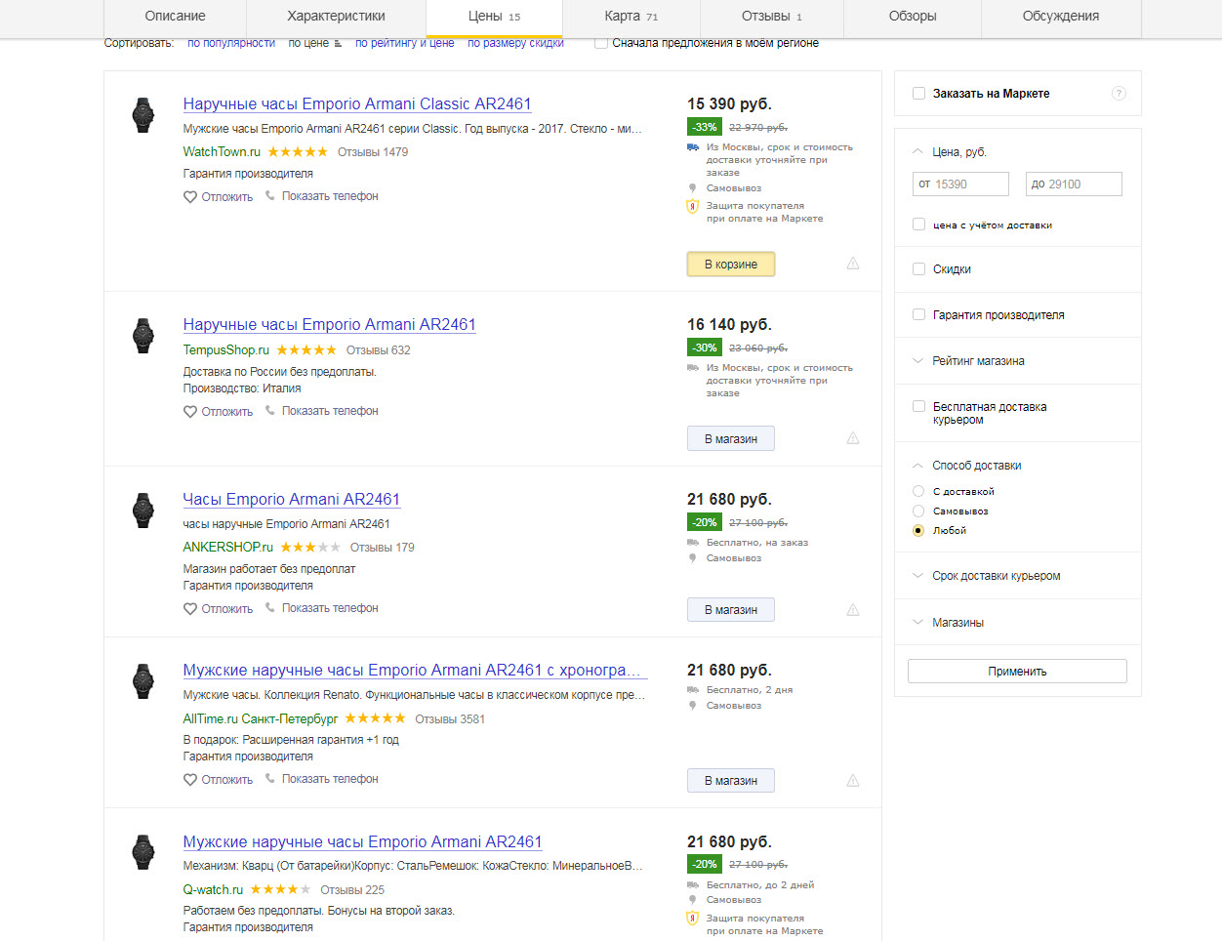Click help question mark near Заказать на Маркете
This screenshot has height=941, width=1222.
pyautogui.click(x=1119, y=94)
